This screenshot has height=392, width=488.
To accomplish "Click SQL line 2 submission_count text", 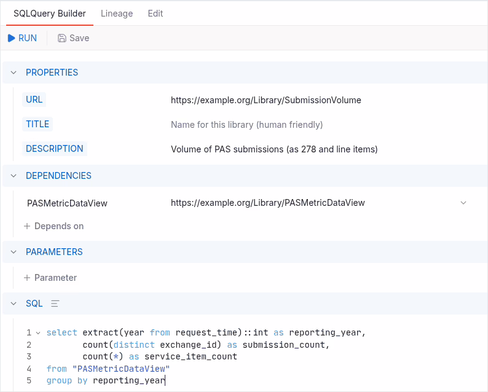I will click(x=283, y=345).
